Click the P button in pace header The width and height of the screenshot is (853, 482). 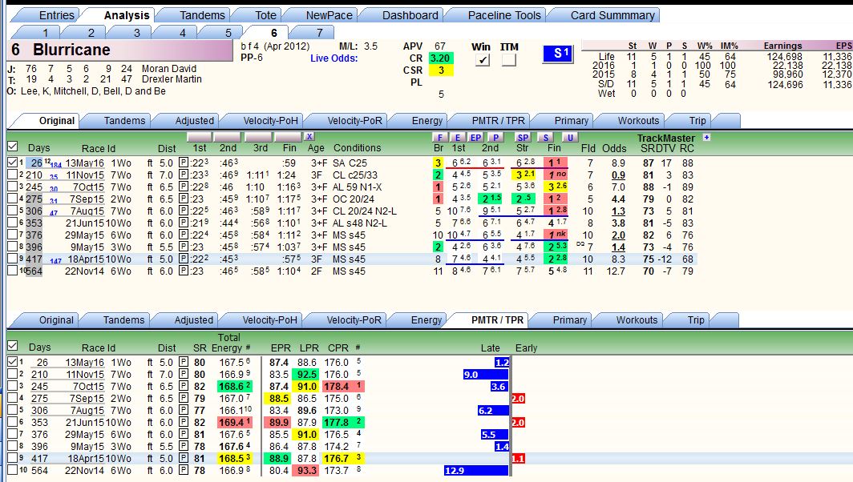[495, 138]
